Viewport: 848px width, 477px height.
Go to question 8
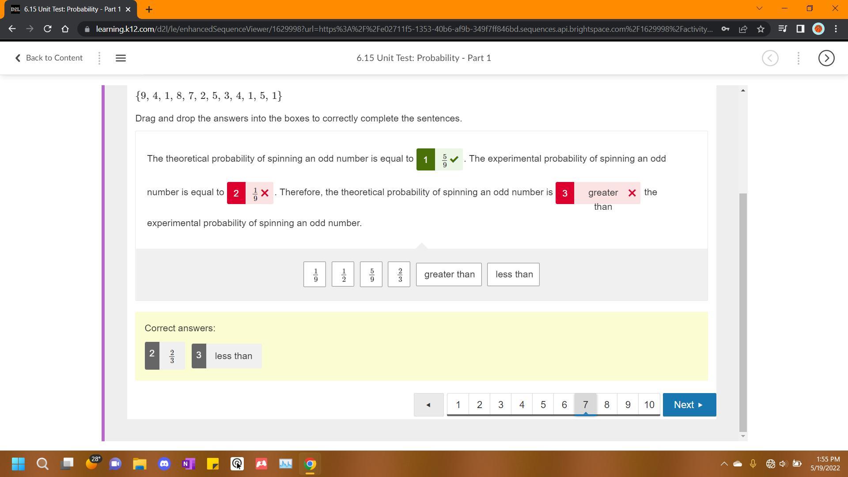(x=606, y=405)
